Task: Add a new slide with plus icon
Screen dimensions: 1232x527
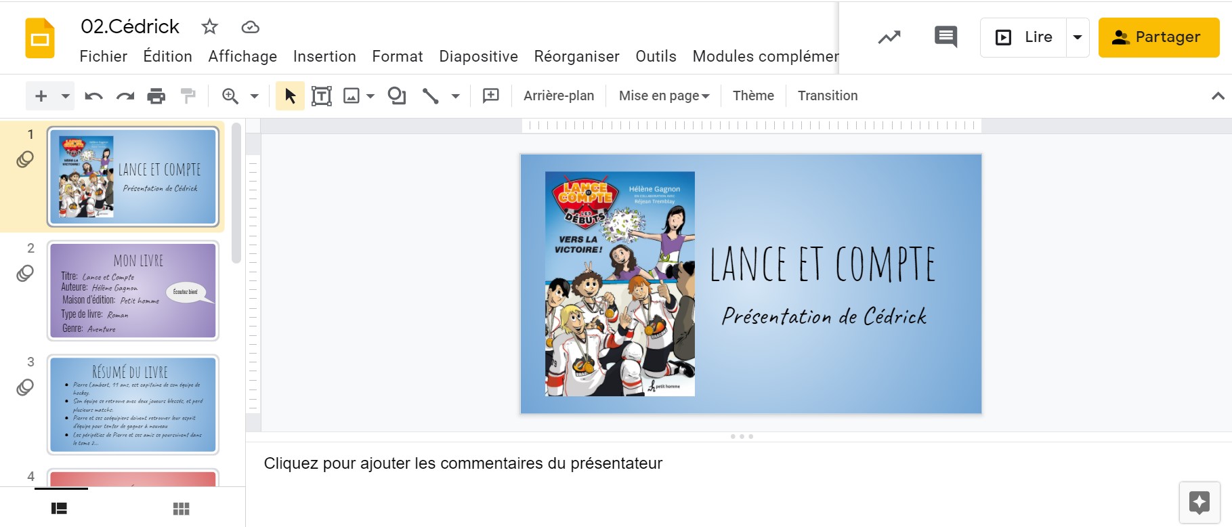Action: click(41, 96)
